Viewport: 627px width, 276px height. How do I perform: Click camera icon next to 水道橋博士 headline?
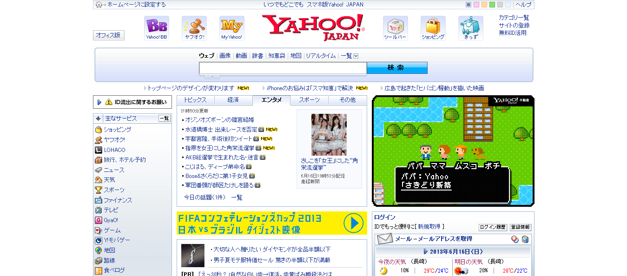[x=261, y=130]
